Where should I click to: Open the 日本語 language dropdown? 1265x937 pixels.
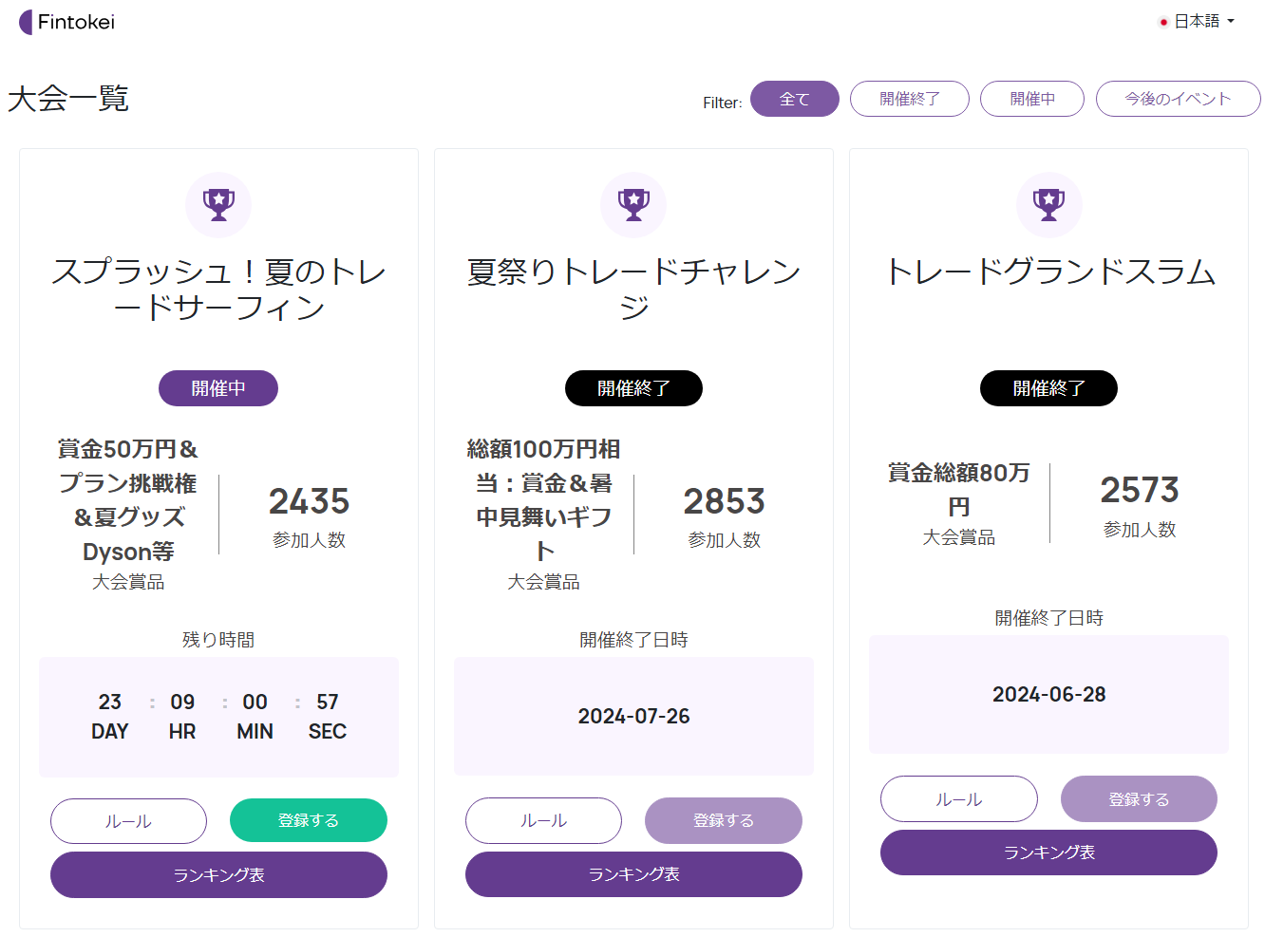pyautogui.click(x=1198, y=21)
